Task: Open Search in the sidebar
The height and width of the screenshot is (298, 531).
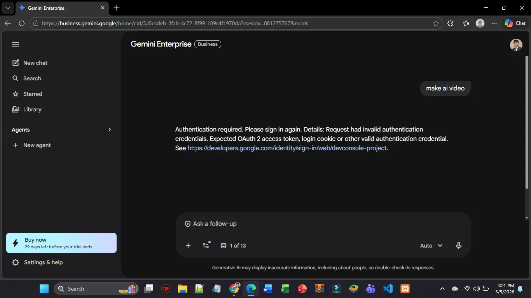Action: (x=26, y=78)
